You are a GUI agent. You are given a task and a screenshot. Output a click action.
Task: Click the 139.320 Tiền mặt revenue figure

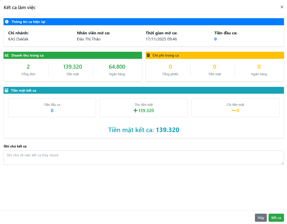point(73,67)
